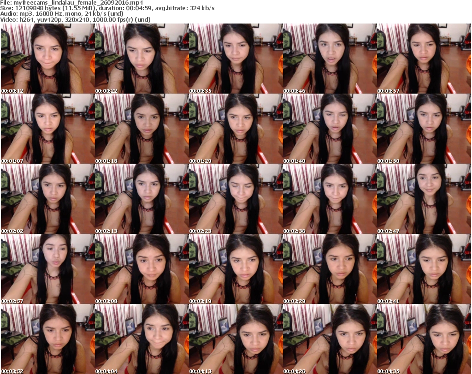This screenshot has width=472, height=374.
Task: Choose the last frame at 00:04:35
Action: click(423, 339)
